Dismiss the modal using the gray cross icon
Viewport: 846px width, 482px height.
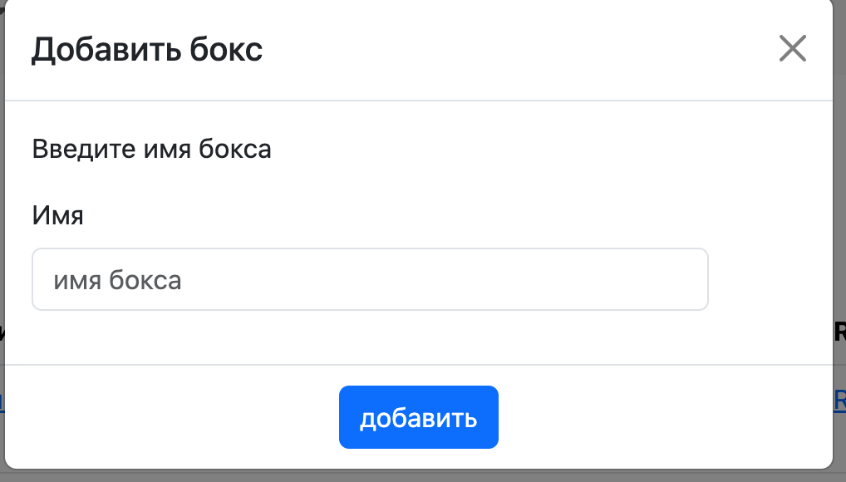click(792, 49)
